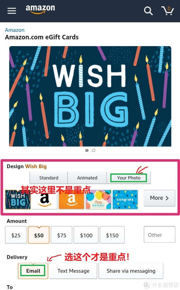Viewport: 180px width, 290px height.
Task: Switch to the Your Photo tab
Action: point(129,178)
